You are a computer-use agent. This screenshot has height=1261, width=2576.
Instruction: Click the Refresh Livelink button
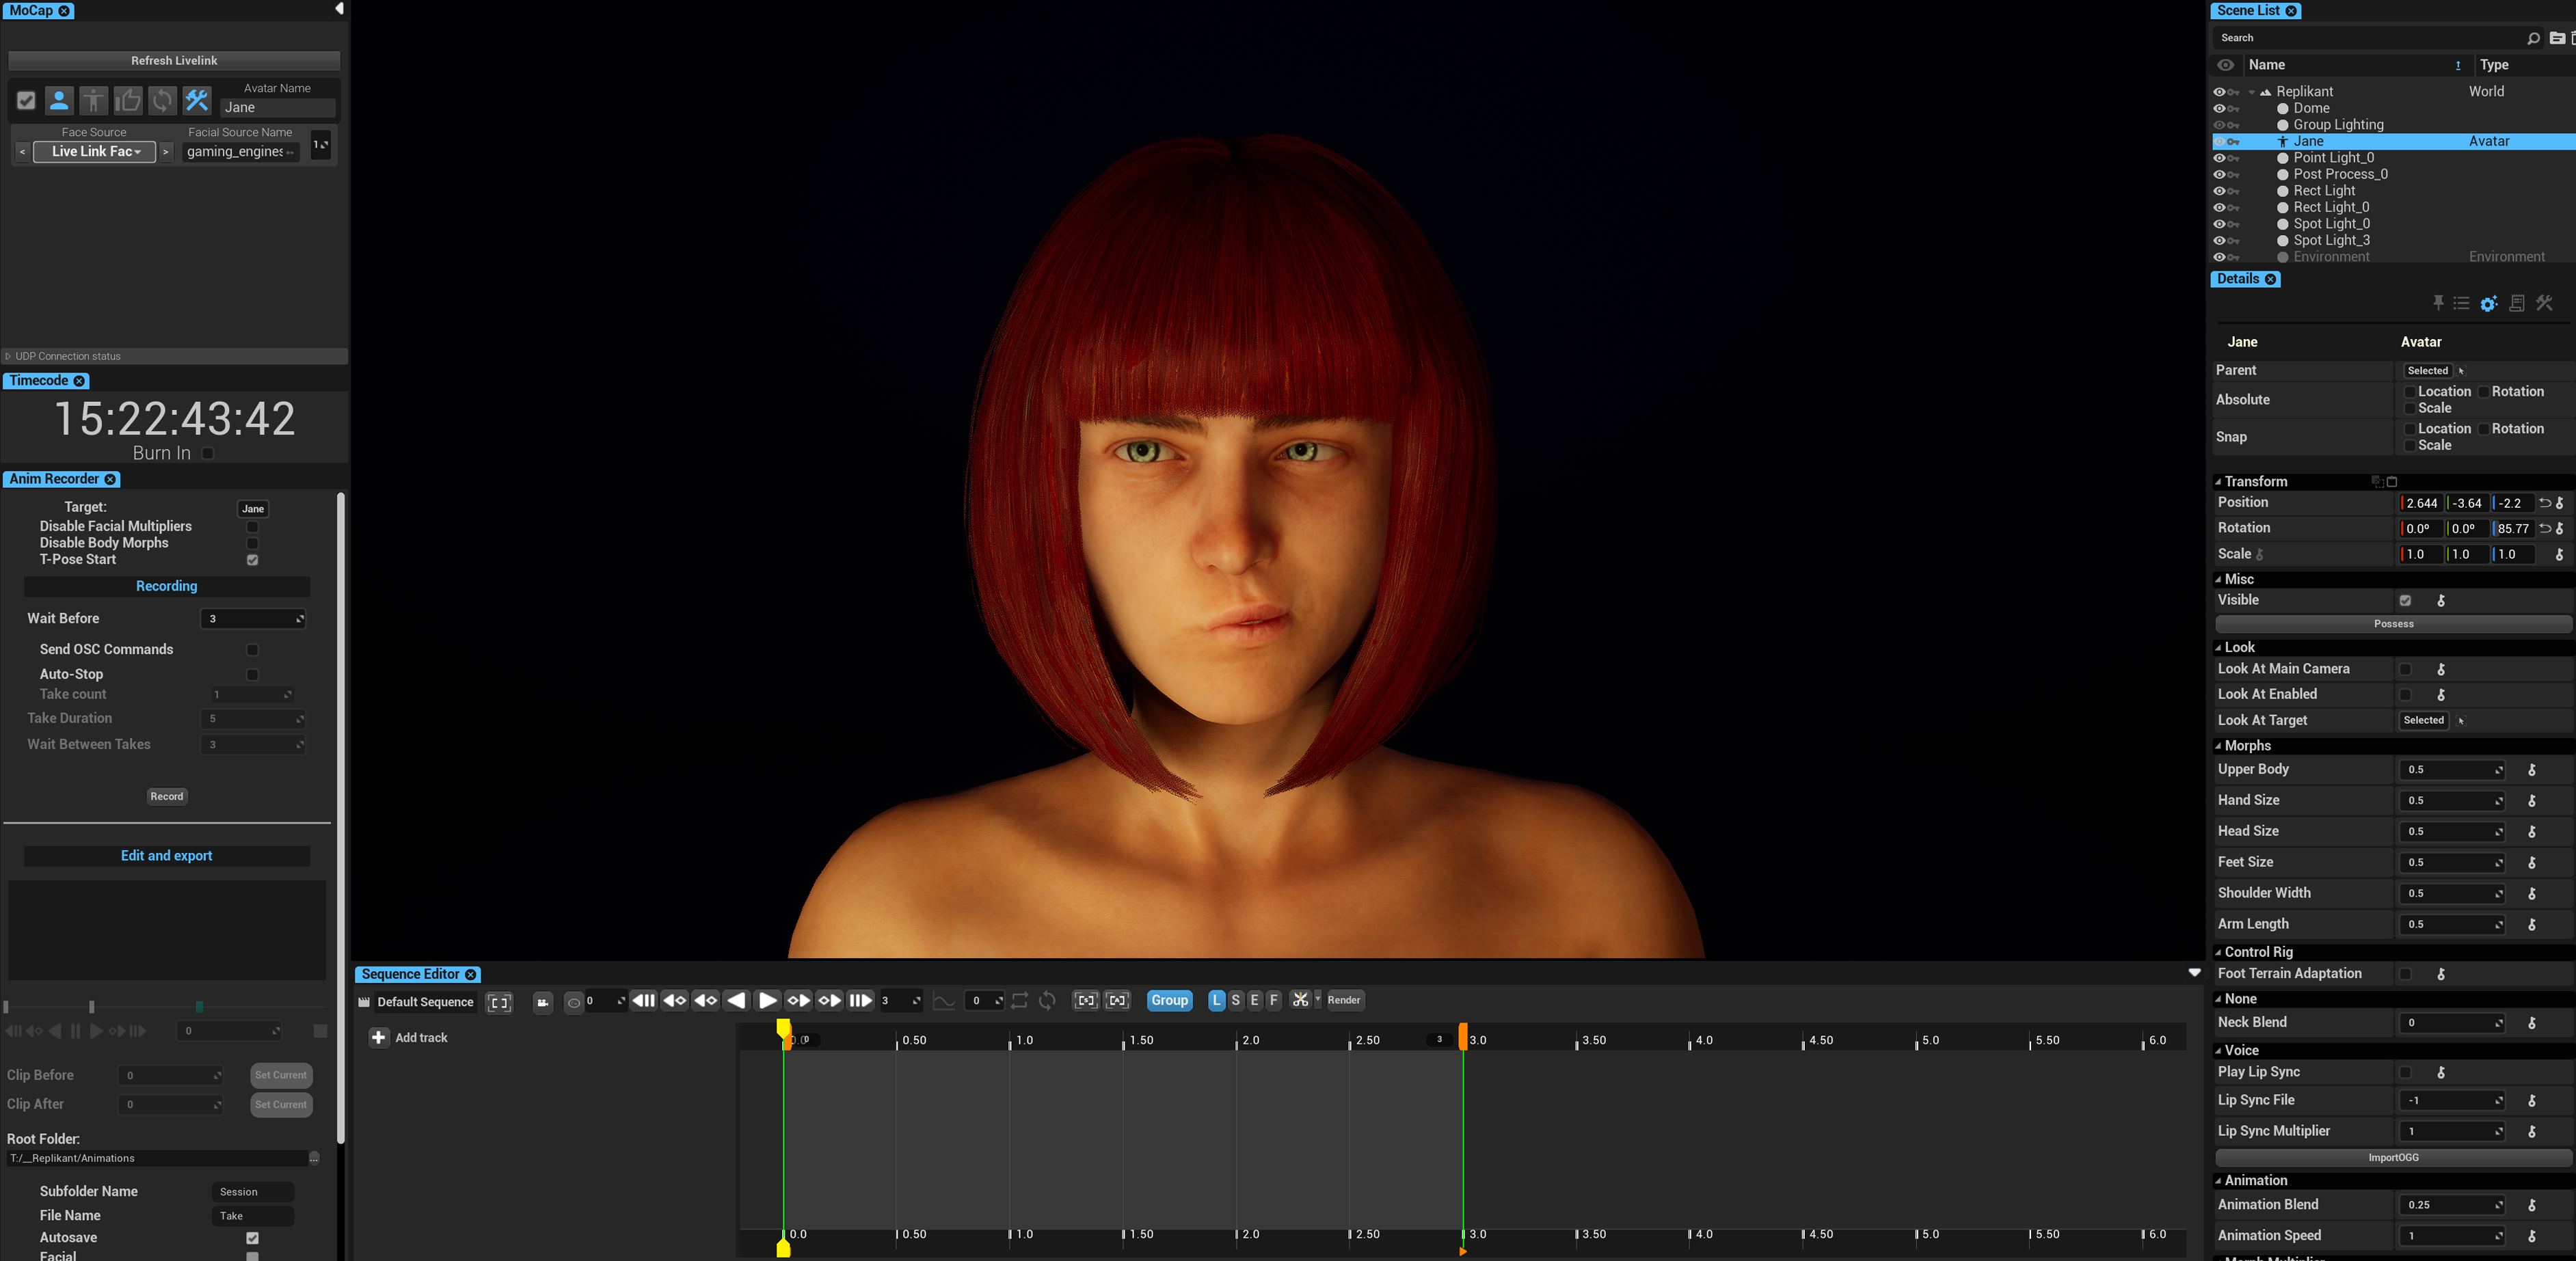coord(174,61)
